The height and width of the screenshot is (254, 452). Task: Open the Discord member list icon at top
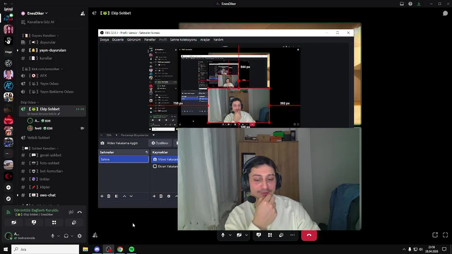83,13
